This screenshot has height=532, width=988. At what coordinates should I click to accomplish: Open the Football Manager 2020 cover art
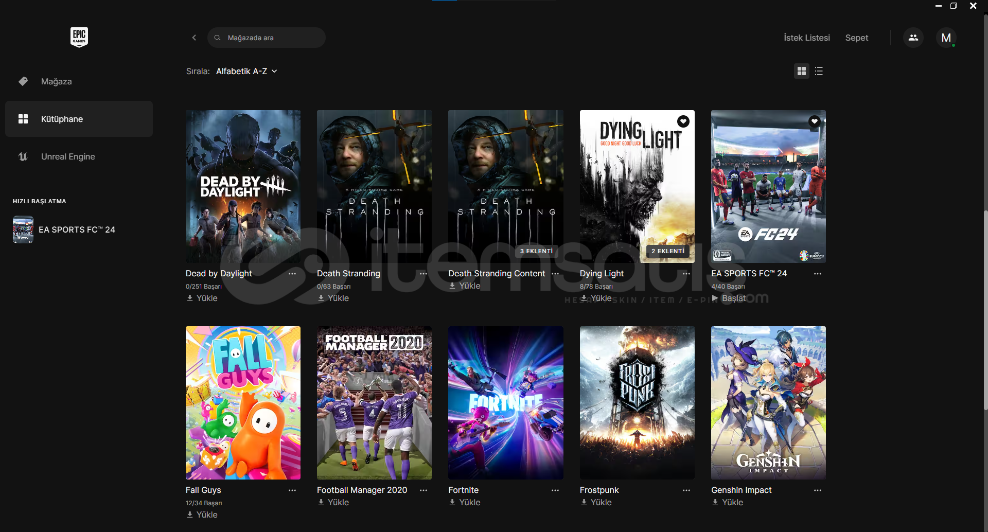(x=374, y=403)
